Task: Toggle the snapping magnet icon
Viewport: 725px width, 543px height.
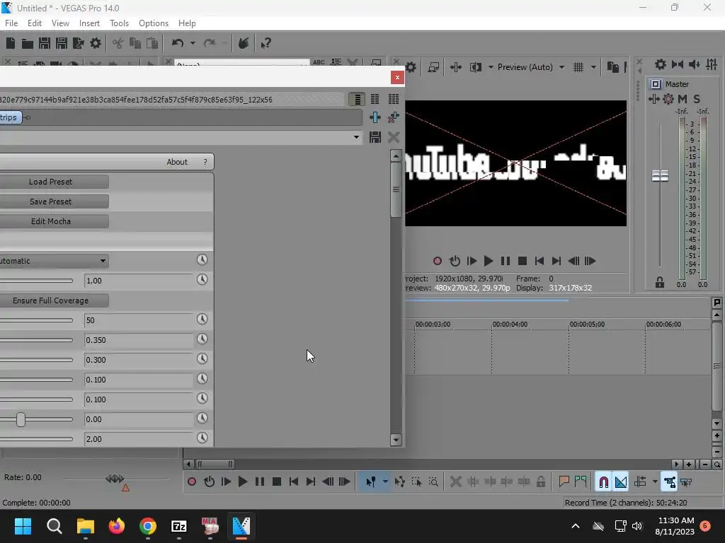Action: coord(603,482)
